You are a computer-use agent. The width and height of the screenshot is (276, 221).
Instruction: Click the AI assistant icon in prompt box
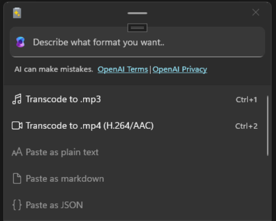coord(21,42)
